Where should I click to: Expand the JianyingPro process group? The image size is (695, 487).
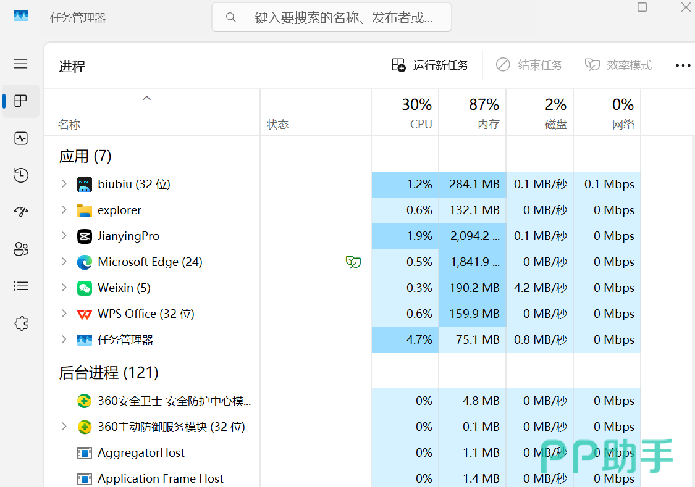click(x=64, y=236)
